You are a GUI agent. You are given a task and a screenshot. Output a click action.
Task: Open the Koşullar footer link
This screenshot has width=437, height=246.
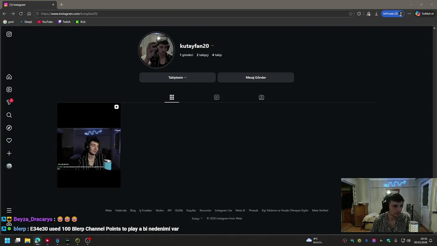coord(191,210)
